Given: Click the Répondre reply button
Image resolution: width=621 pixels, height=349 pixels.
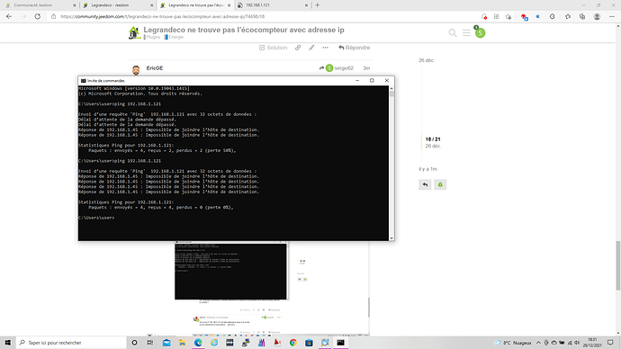Looking at the screenshot, I should pyautogui.click(x=354, y=48).
